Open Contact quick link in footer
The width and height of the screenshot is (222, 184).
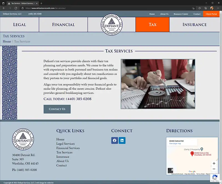click(61, 165)
